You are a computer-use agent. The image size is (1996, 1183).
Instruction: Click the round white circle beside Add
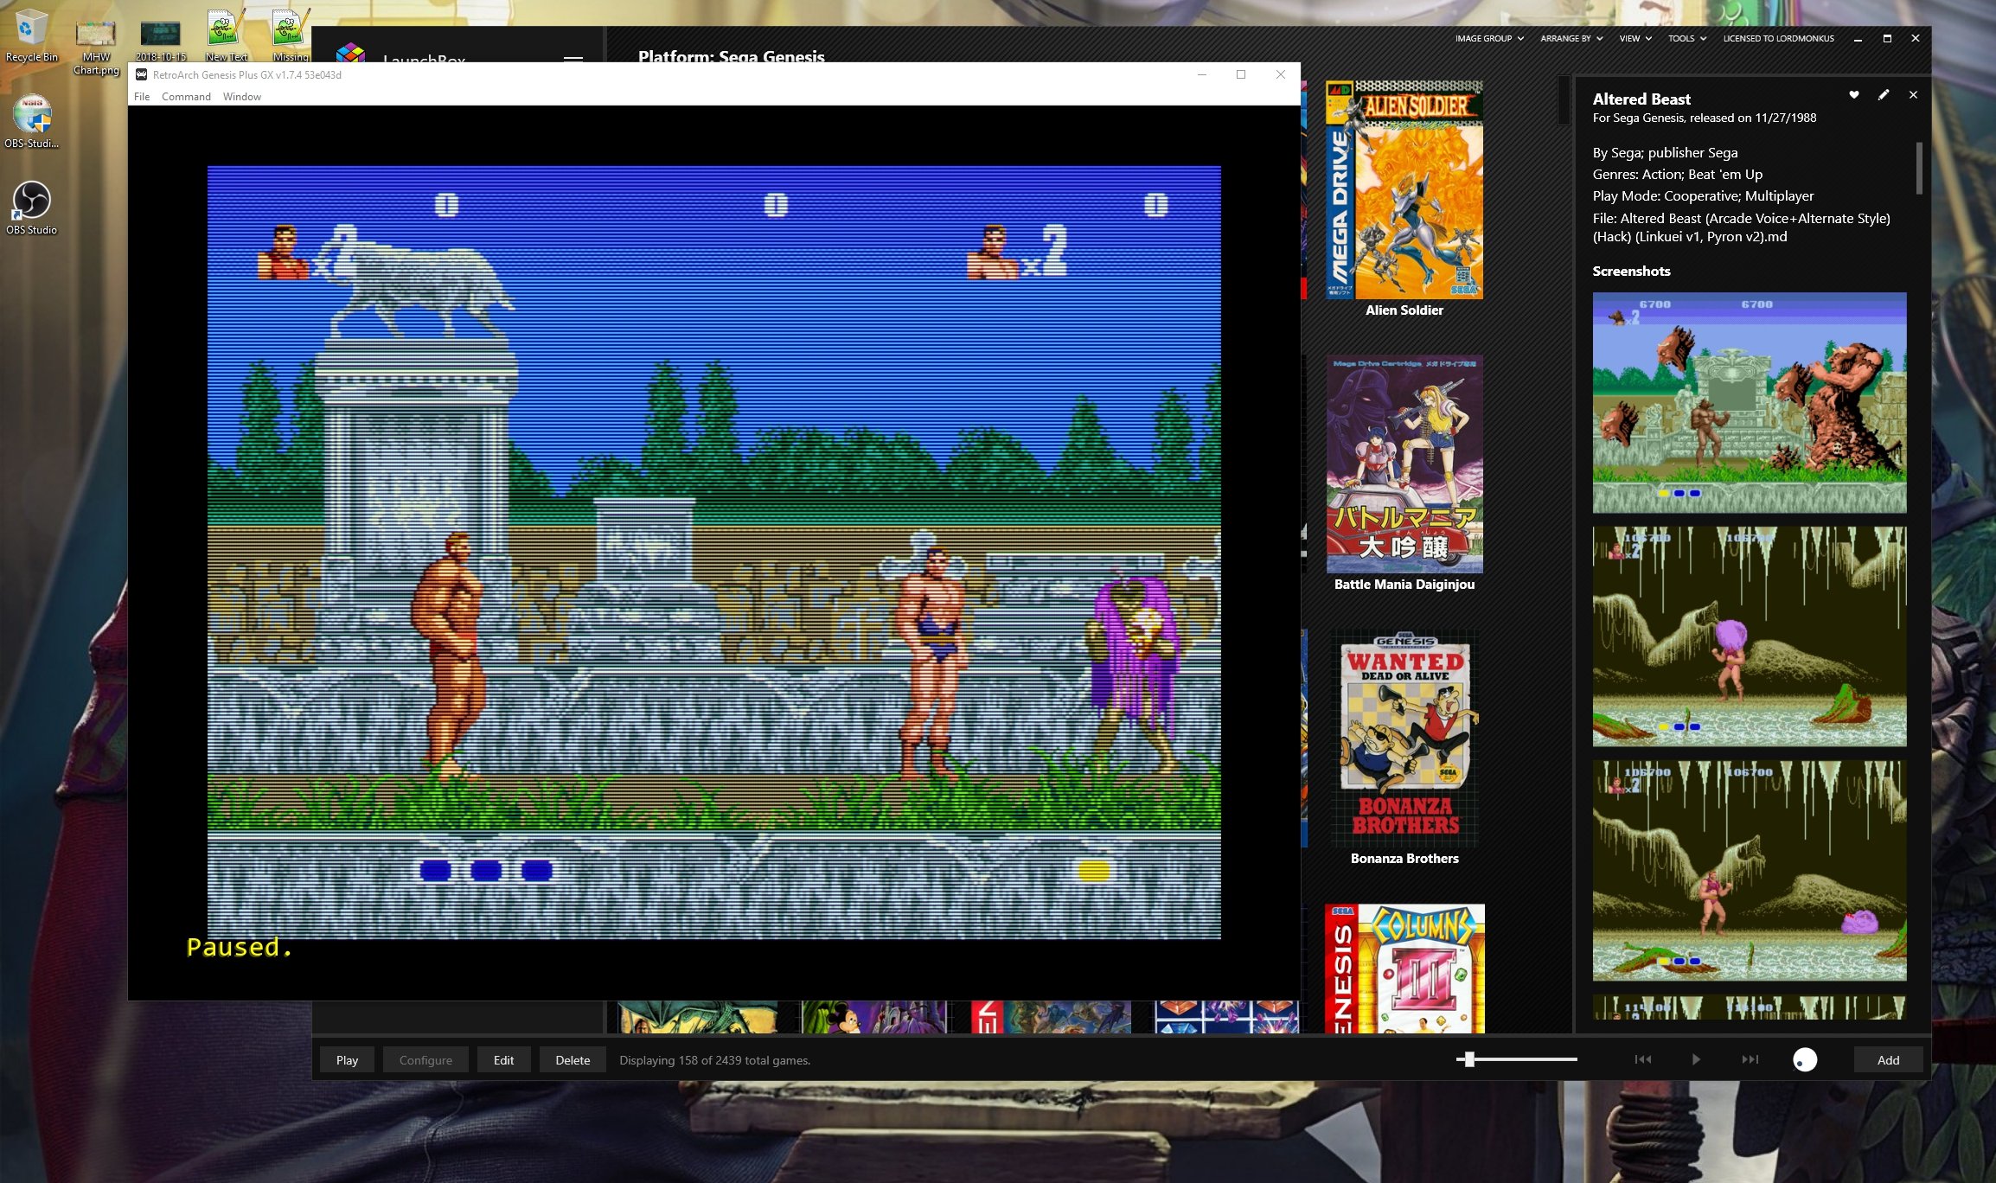click(x=1805, y=1059)
